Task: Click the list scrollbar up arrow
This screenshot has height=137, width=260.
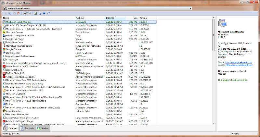Action: [x=214, y=18]
